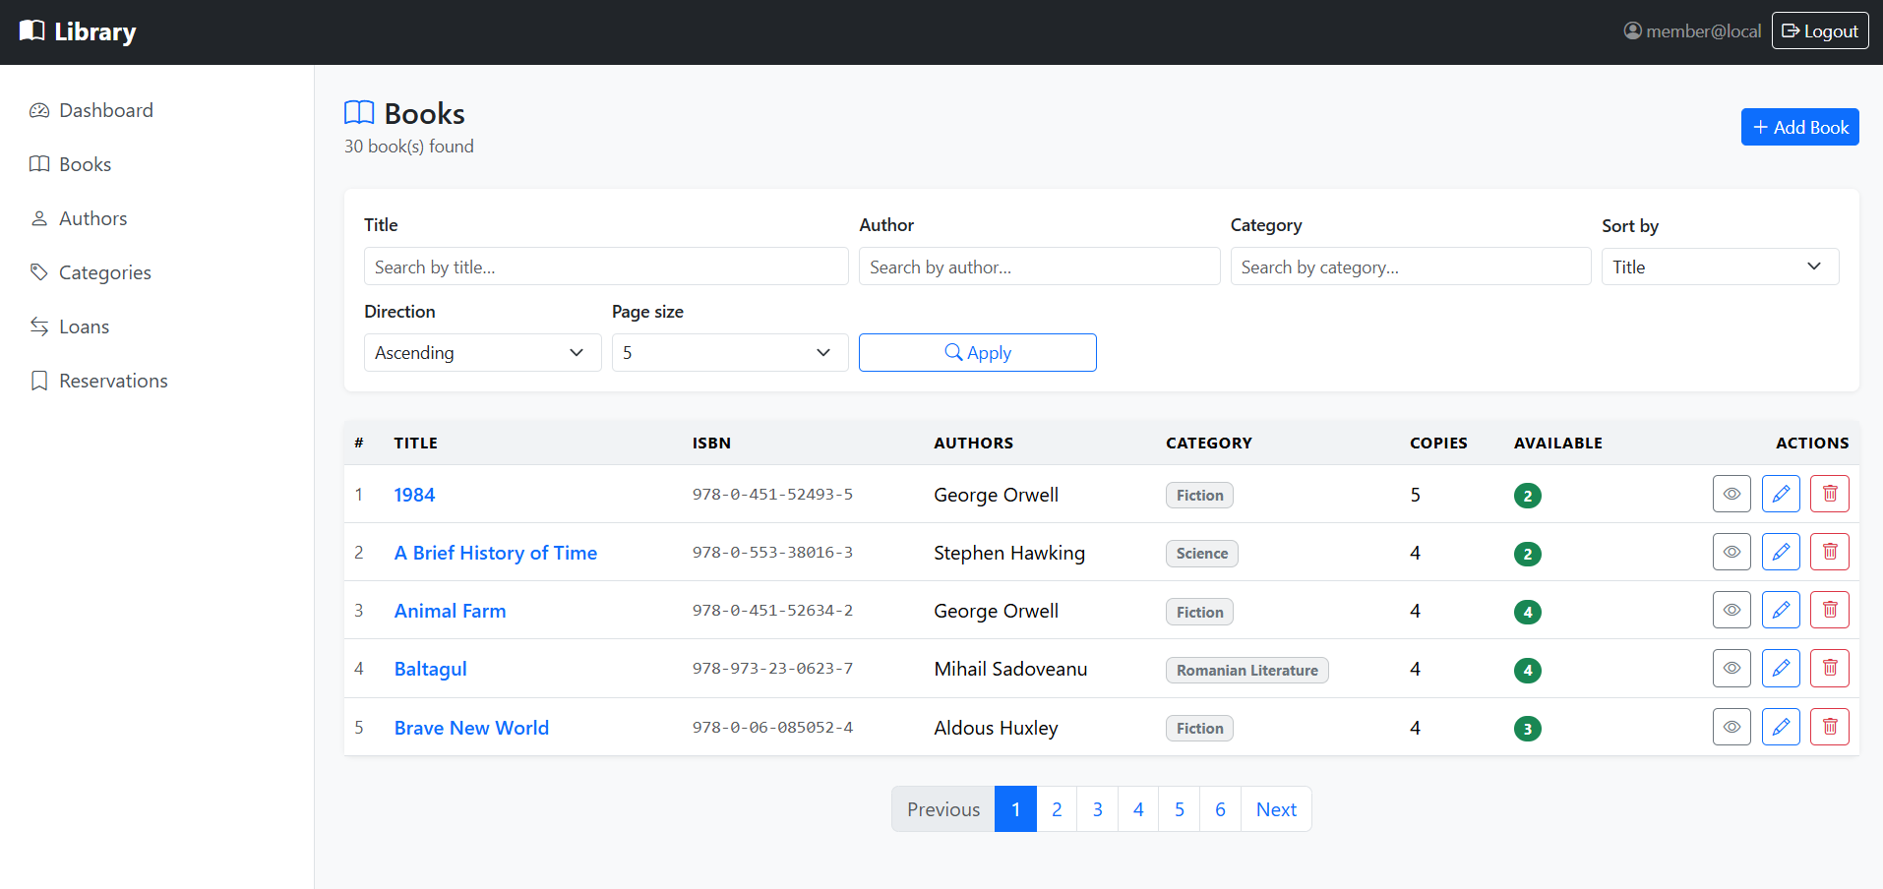Click the Fiction badge on Animal Farm row
The image size is (1883, 889).
[x=1199, y=612]
